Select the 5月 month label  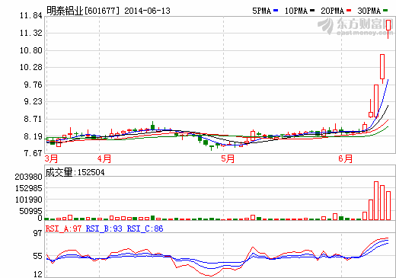click(x=228, y=159)
